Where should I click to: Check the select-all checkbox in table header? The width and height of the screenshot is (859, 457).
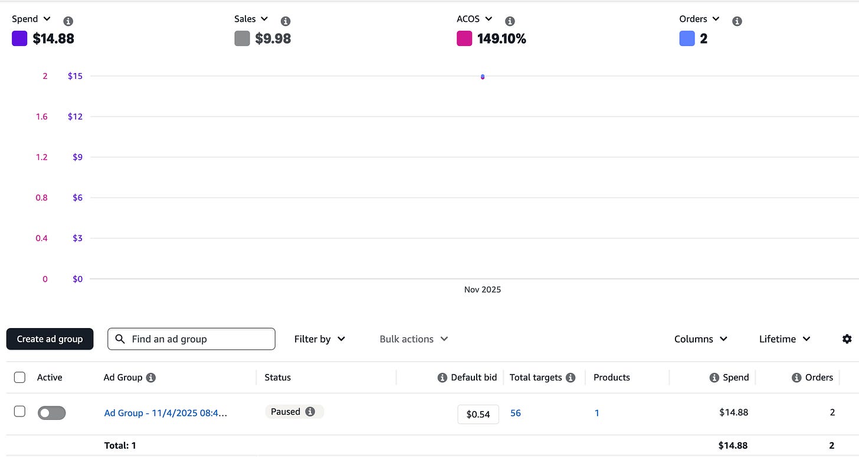[x=19, y=377]
